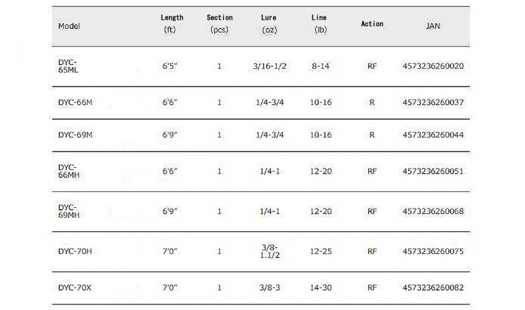Click the JAN column header
The height and width of the screenshot is (310, 525).
[x=433, y=26]
